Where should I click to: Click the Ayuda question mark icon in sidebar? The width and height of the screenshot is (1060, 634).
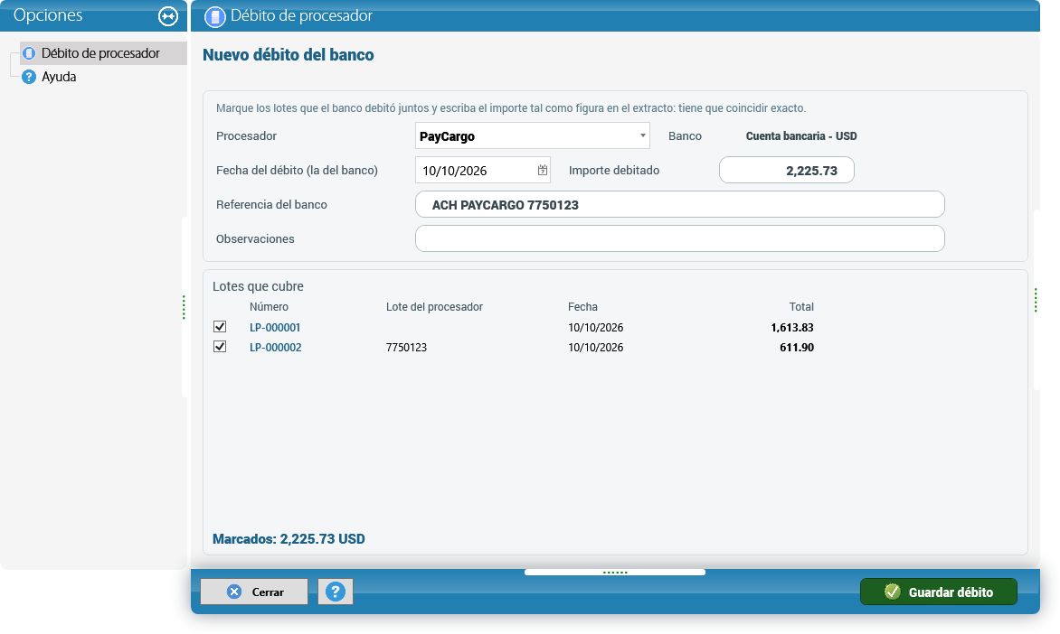click(28, 77)
